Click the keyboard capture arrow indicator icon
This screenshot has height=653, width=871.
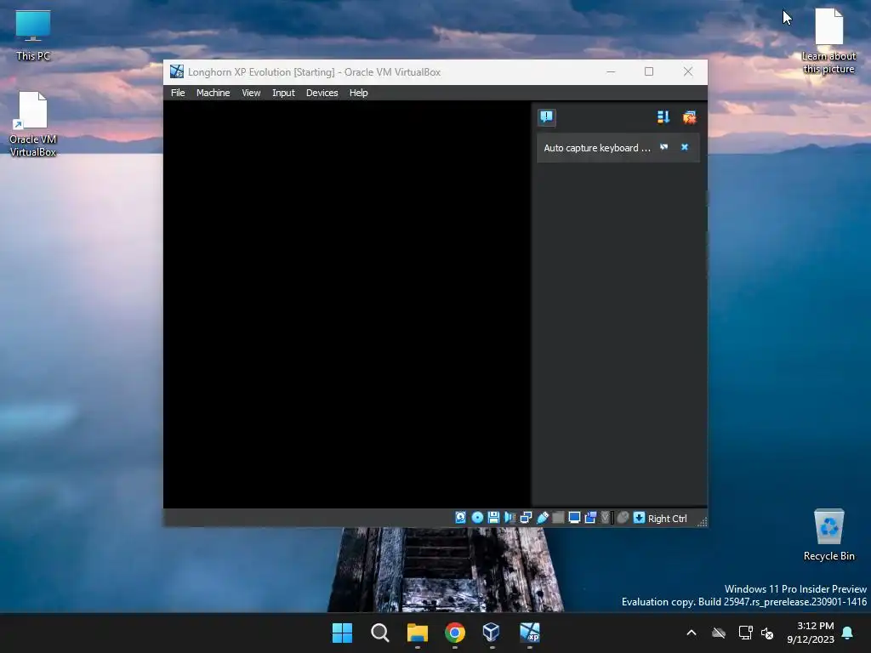coord(639,518)
